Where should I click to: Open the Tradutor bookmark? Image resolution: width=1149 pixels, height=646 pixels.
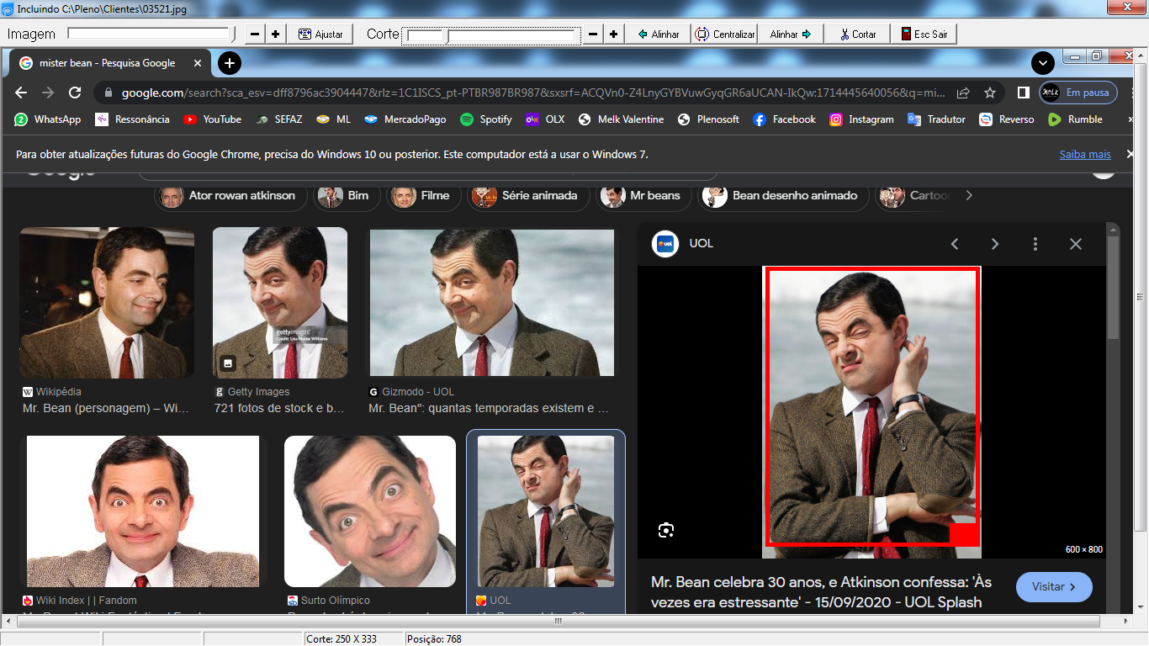click(x=936, y=119)
